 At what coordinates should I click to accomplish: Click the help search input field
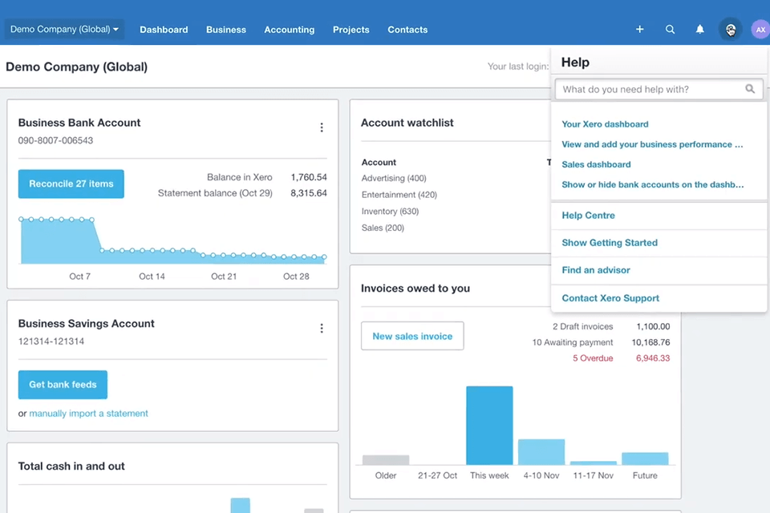click(650, 89)
